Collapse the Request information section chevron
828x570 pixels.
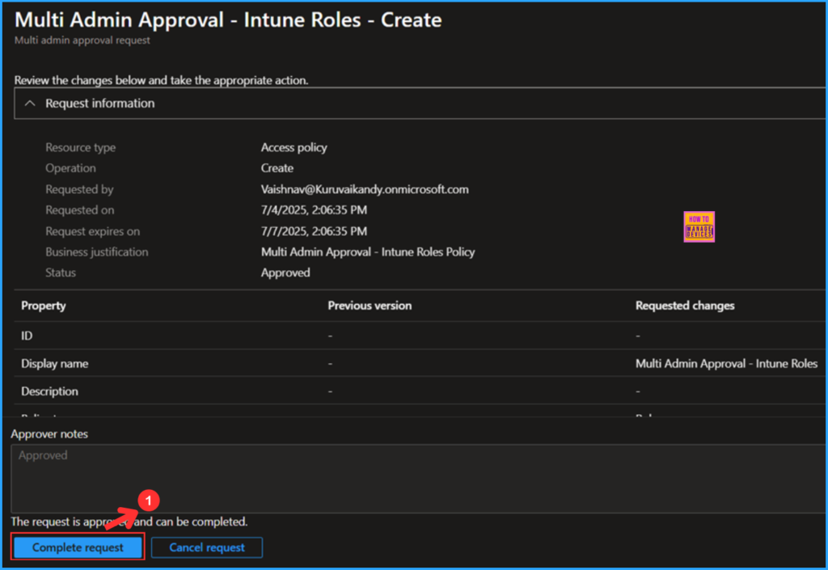[30, 103]
